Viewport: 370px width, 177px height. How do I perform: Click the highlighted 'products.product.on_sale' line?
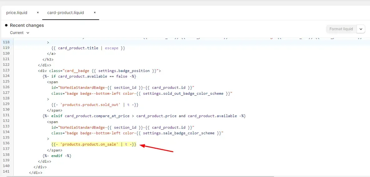94,144
